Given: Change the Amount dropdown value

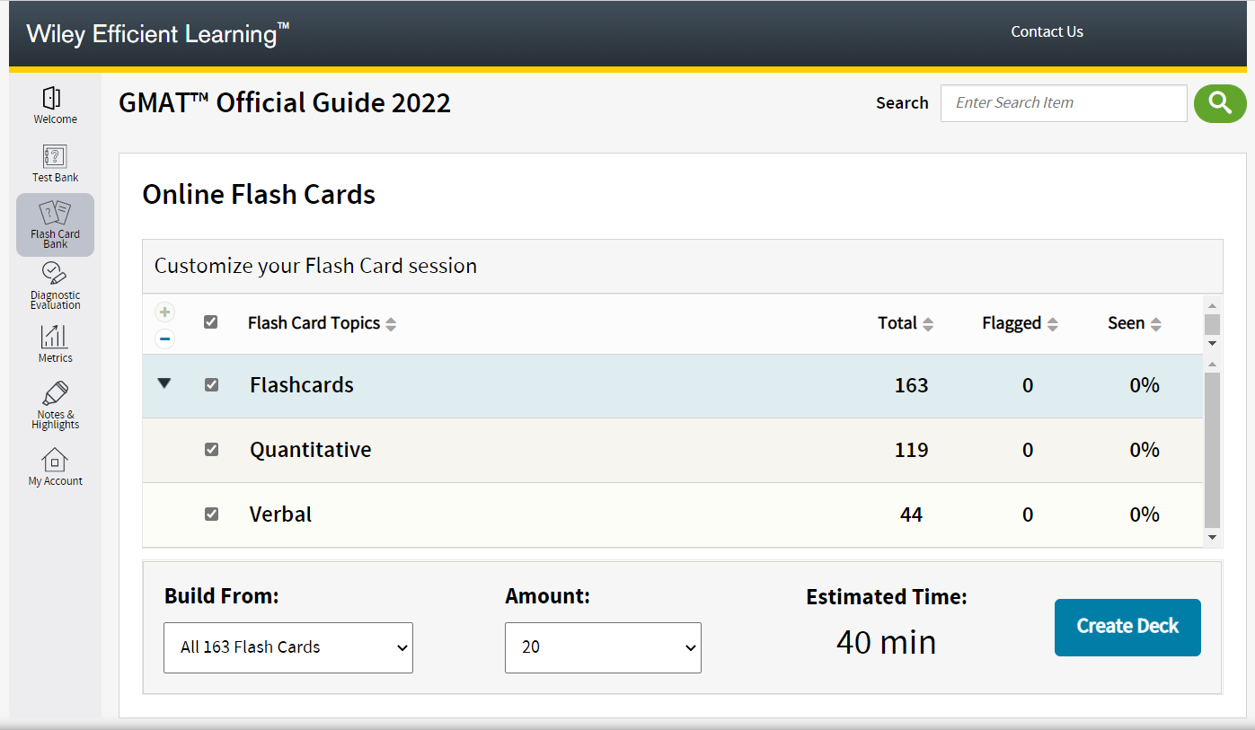Looking at the screenshot, I should point(602,647).
